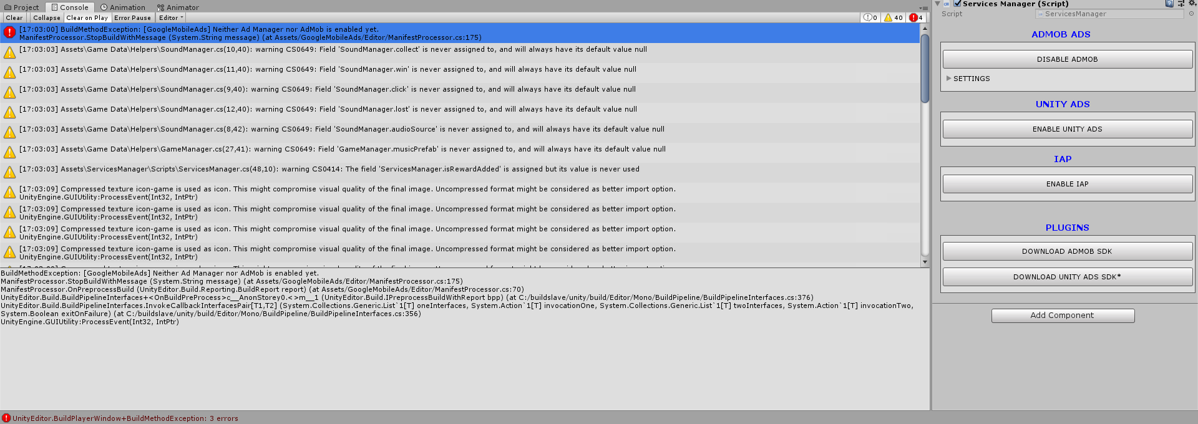Switch to the Project tab
This screenshot has width=1198, height=424.
pos(21,7)
